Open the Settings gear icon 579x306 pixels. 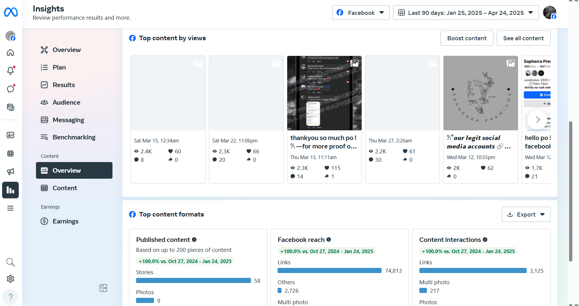tap(10, 279)
